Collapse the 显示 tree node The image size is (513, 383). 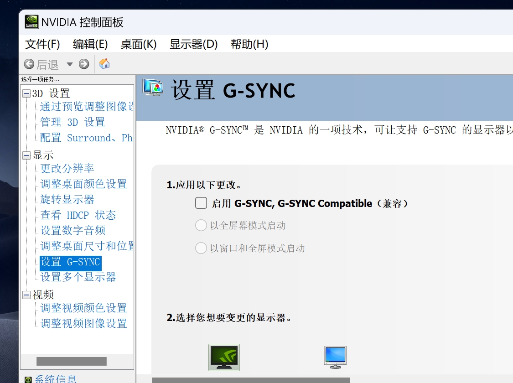[x=27, y=155]
